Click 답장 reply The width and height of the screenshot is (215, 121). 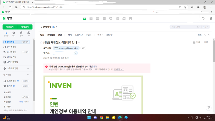pyautogui.click(x=42, y=35)
